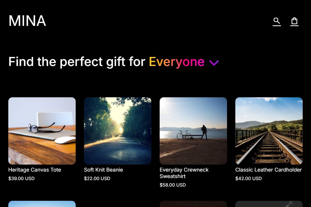This screenshot has width=311, height=207.
Task: Click the $39.00 USD price label
Action: 22,179
